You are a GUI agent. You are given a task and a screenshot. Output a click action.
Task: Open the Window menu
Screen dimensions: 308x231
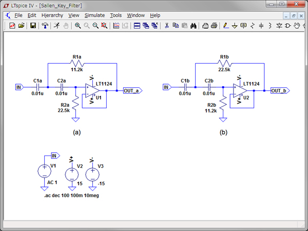[136, 15]
